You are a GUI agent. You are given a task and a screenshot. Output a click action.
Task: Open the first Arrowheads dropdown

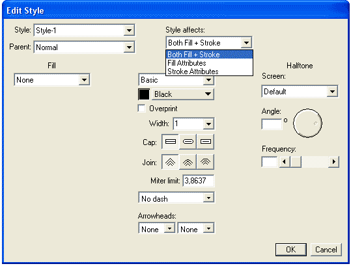[x=157, y=228]
